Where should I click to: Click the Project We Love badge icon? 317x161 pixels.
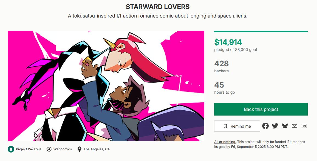11,149
